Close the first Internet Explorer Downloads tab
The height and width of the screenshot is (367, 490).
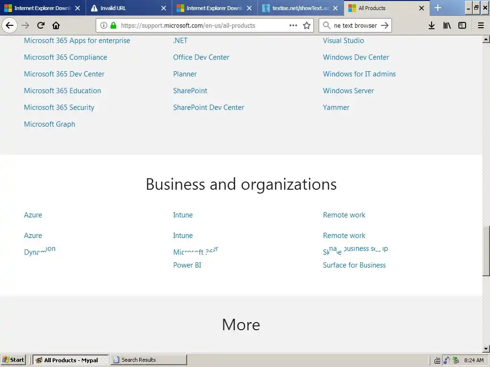tap(78, 8)
